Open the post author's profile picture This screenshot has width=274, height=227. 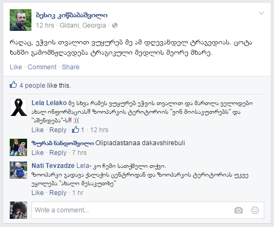(x=21, y=20)
